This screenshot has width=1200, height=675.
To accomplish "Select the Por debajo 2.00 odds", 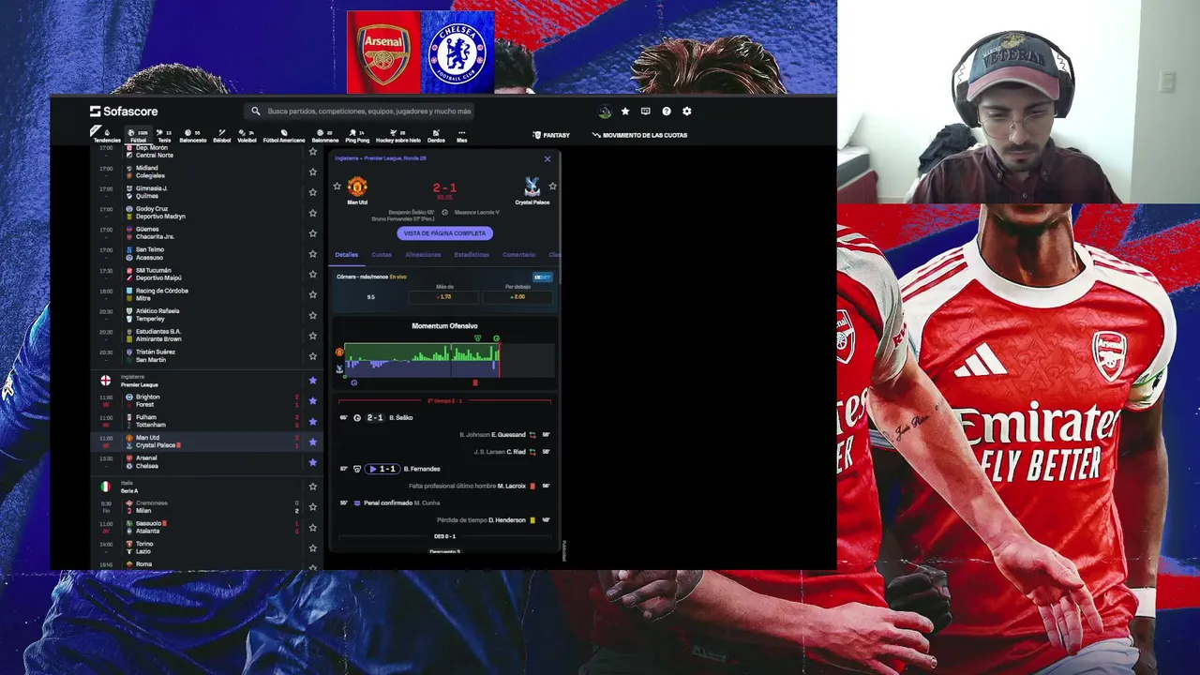I will click(x=517, y=296).
